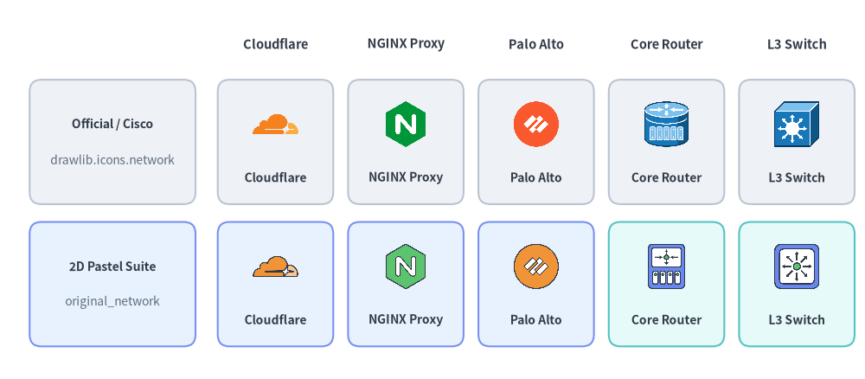Click the drawlib.icons.network text

pos(112,160)
